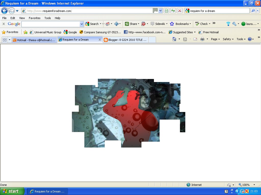The image size is (261, 195).
Task: Close the Google Toolbar with the x
Action: coord(4,24)
